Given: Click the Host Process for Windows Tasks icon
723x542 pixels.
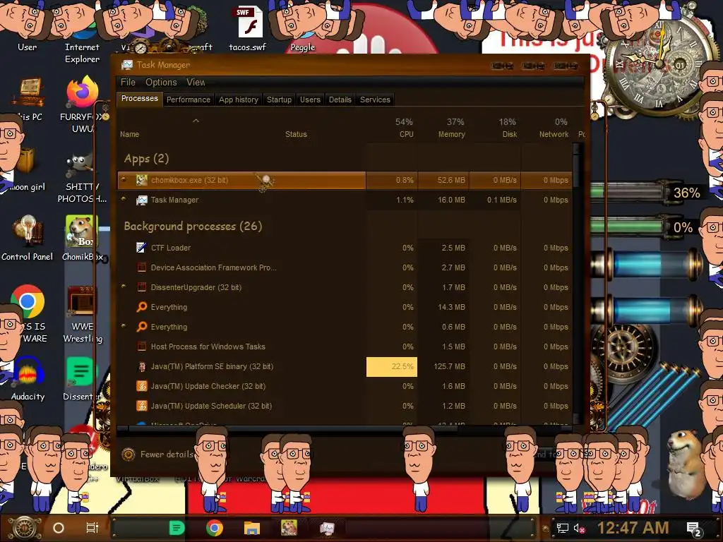Looking at the screenshot, I should pyautogui.click(x=141, y=347).
